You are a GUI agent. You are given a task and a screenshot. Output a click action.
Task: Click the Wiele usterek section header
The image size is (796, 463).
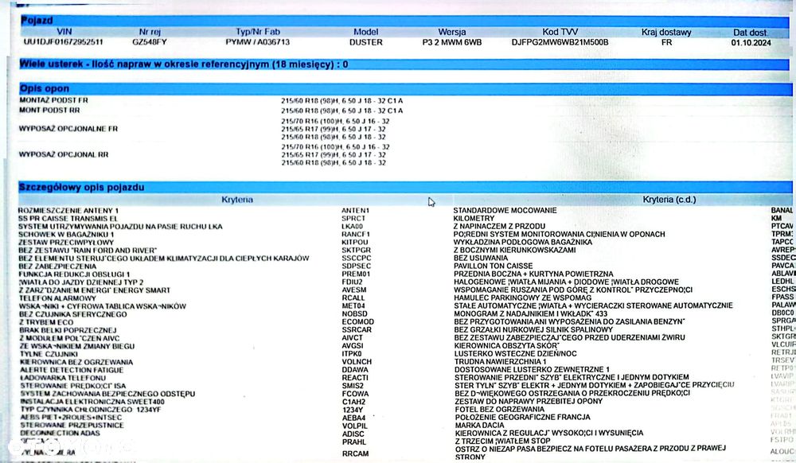click(404, 64)
